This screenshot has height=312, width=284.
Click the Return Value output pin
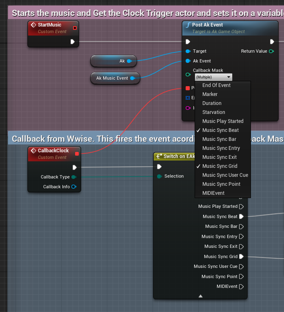coord(271,51)
